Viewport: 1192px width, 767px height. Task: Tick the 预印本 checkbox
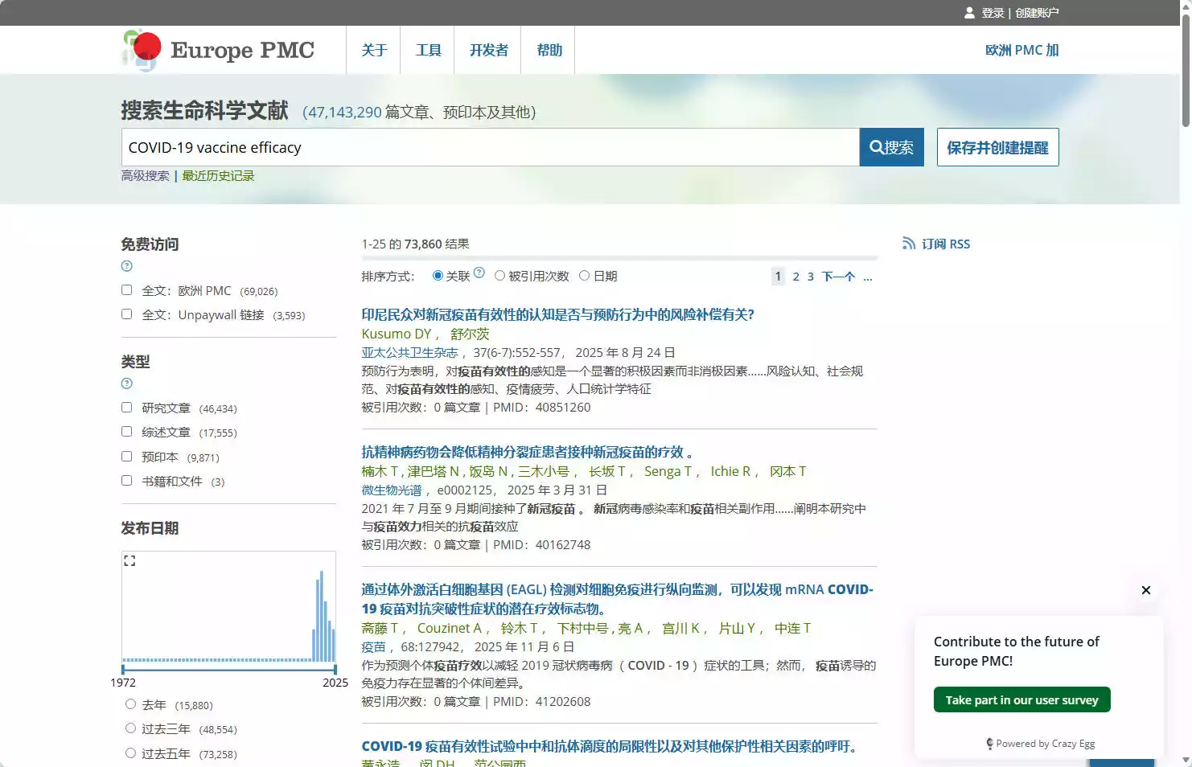[x=126, y=457]
